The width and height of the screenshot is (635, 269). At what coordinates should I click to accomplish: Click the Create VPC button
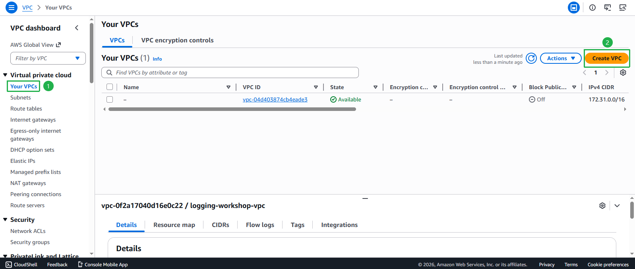pos(607,58)
